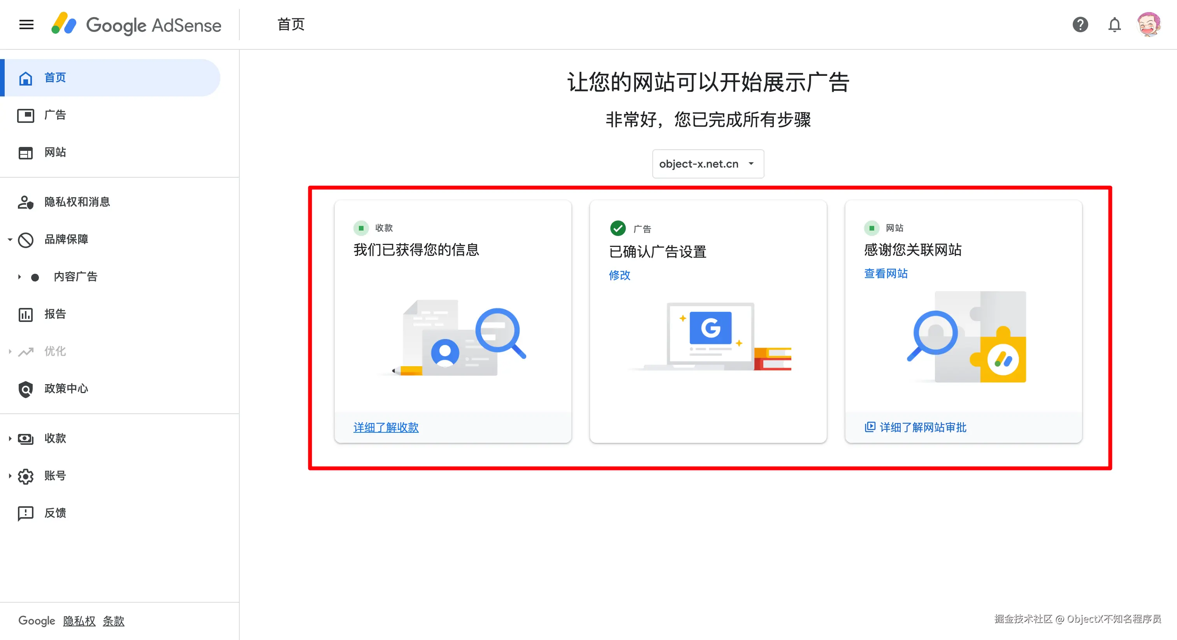The image size is (1177, 640).
Task: Open the object-x.net.cn site dropdown
Action: (708, 164)
